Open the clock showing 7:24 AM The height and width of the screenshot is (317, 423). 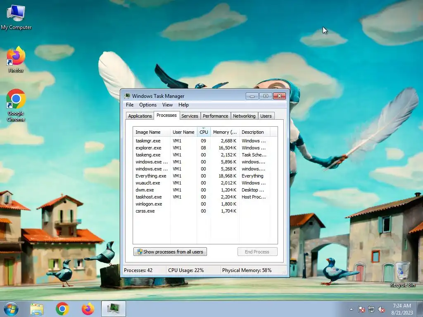(402, 309)
